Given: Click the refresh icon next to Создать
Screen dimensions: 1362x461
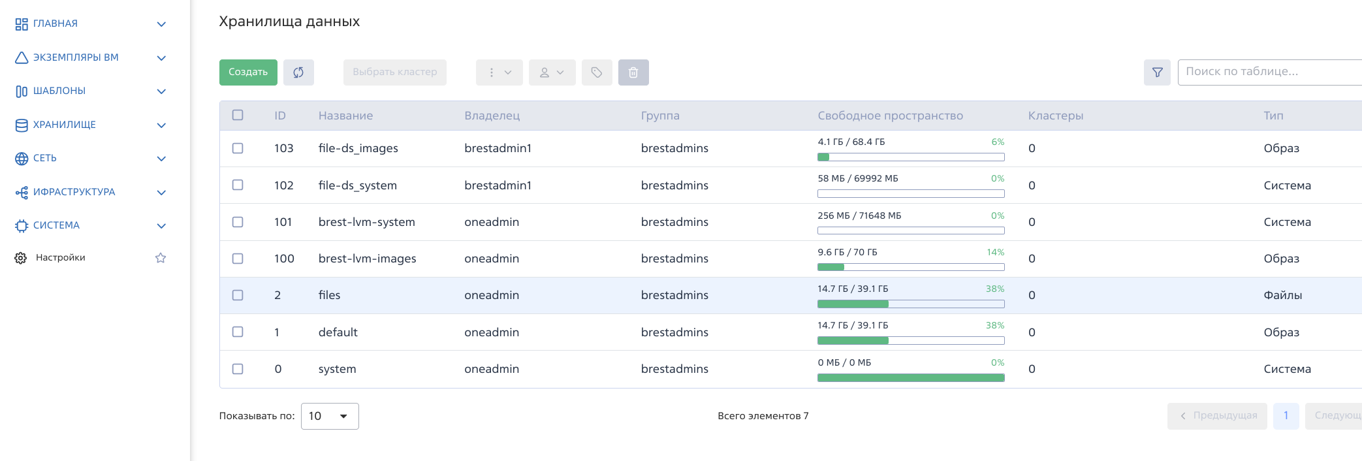Looking at the screenshot, I should pyautogui.click(x=298, y=72).
